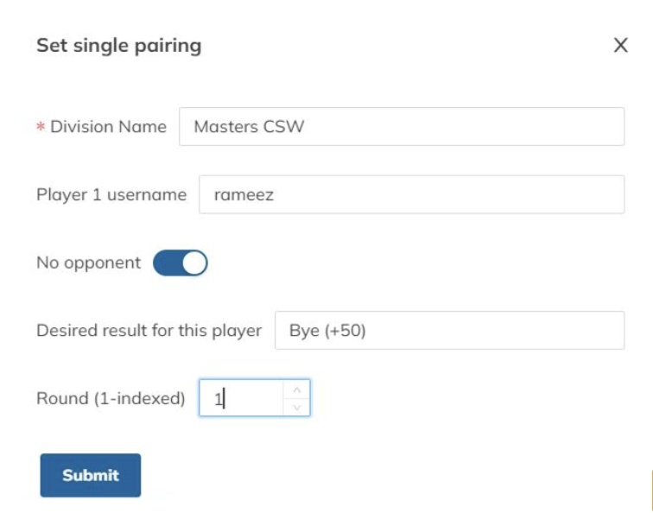Increase round with the up arrow
Viewport: 653px width, 513px height.
pos(296,389)
